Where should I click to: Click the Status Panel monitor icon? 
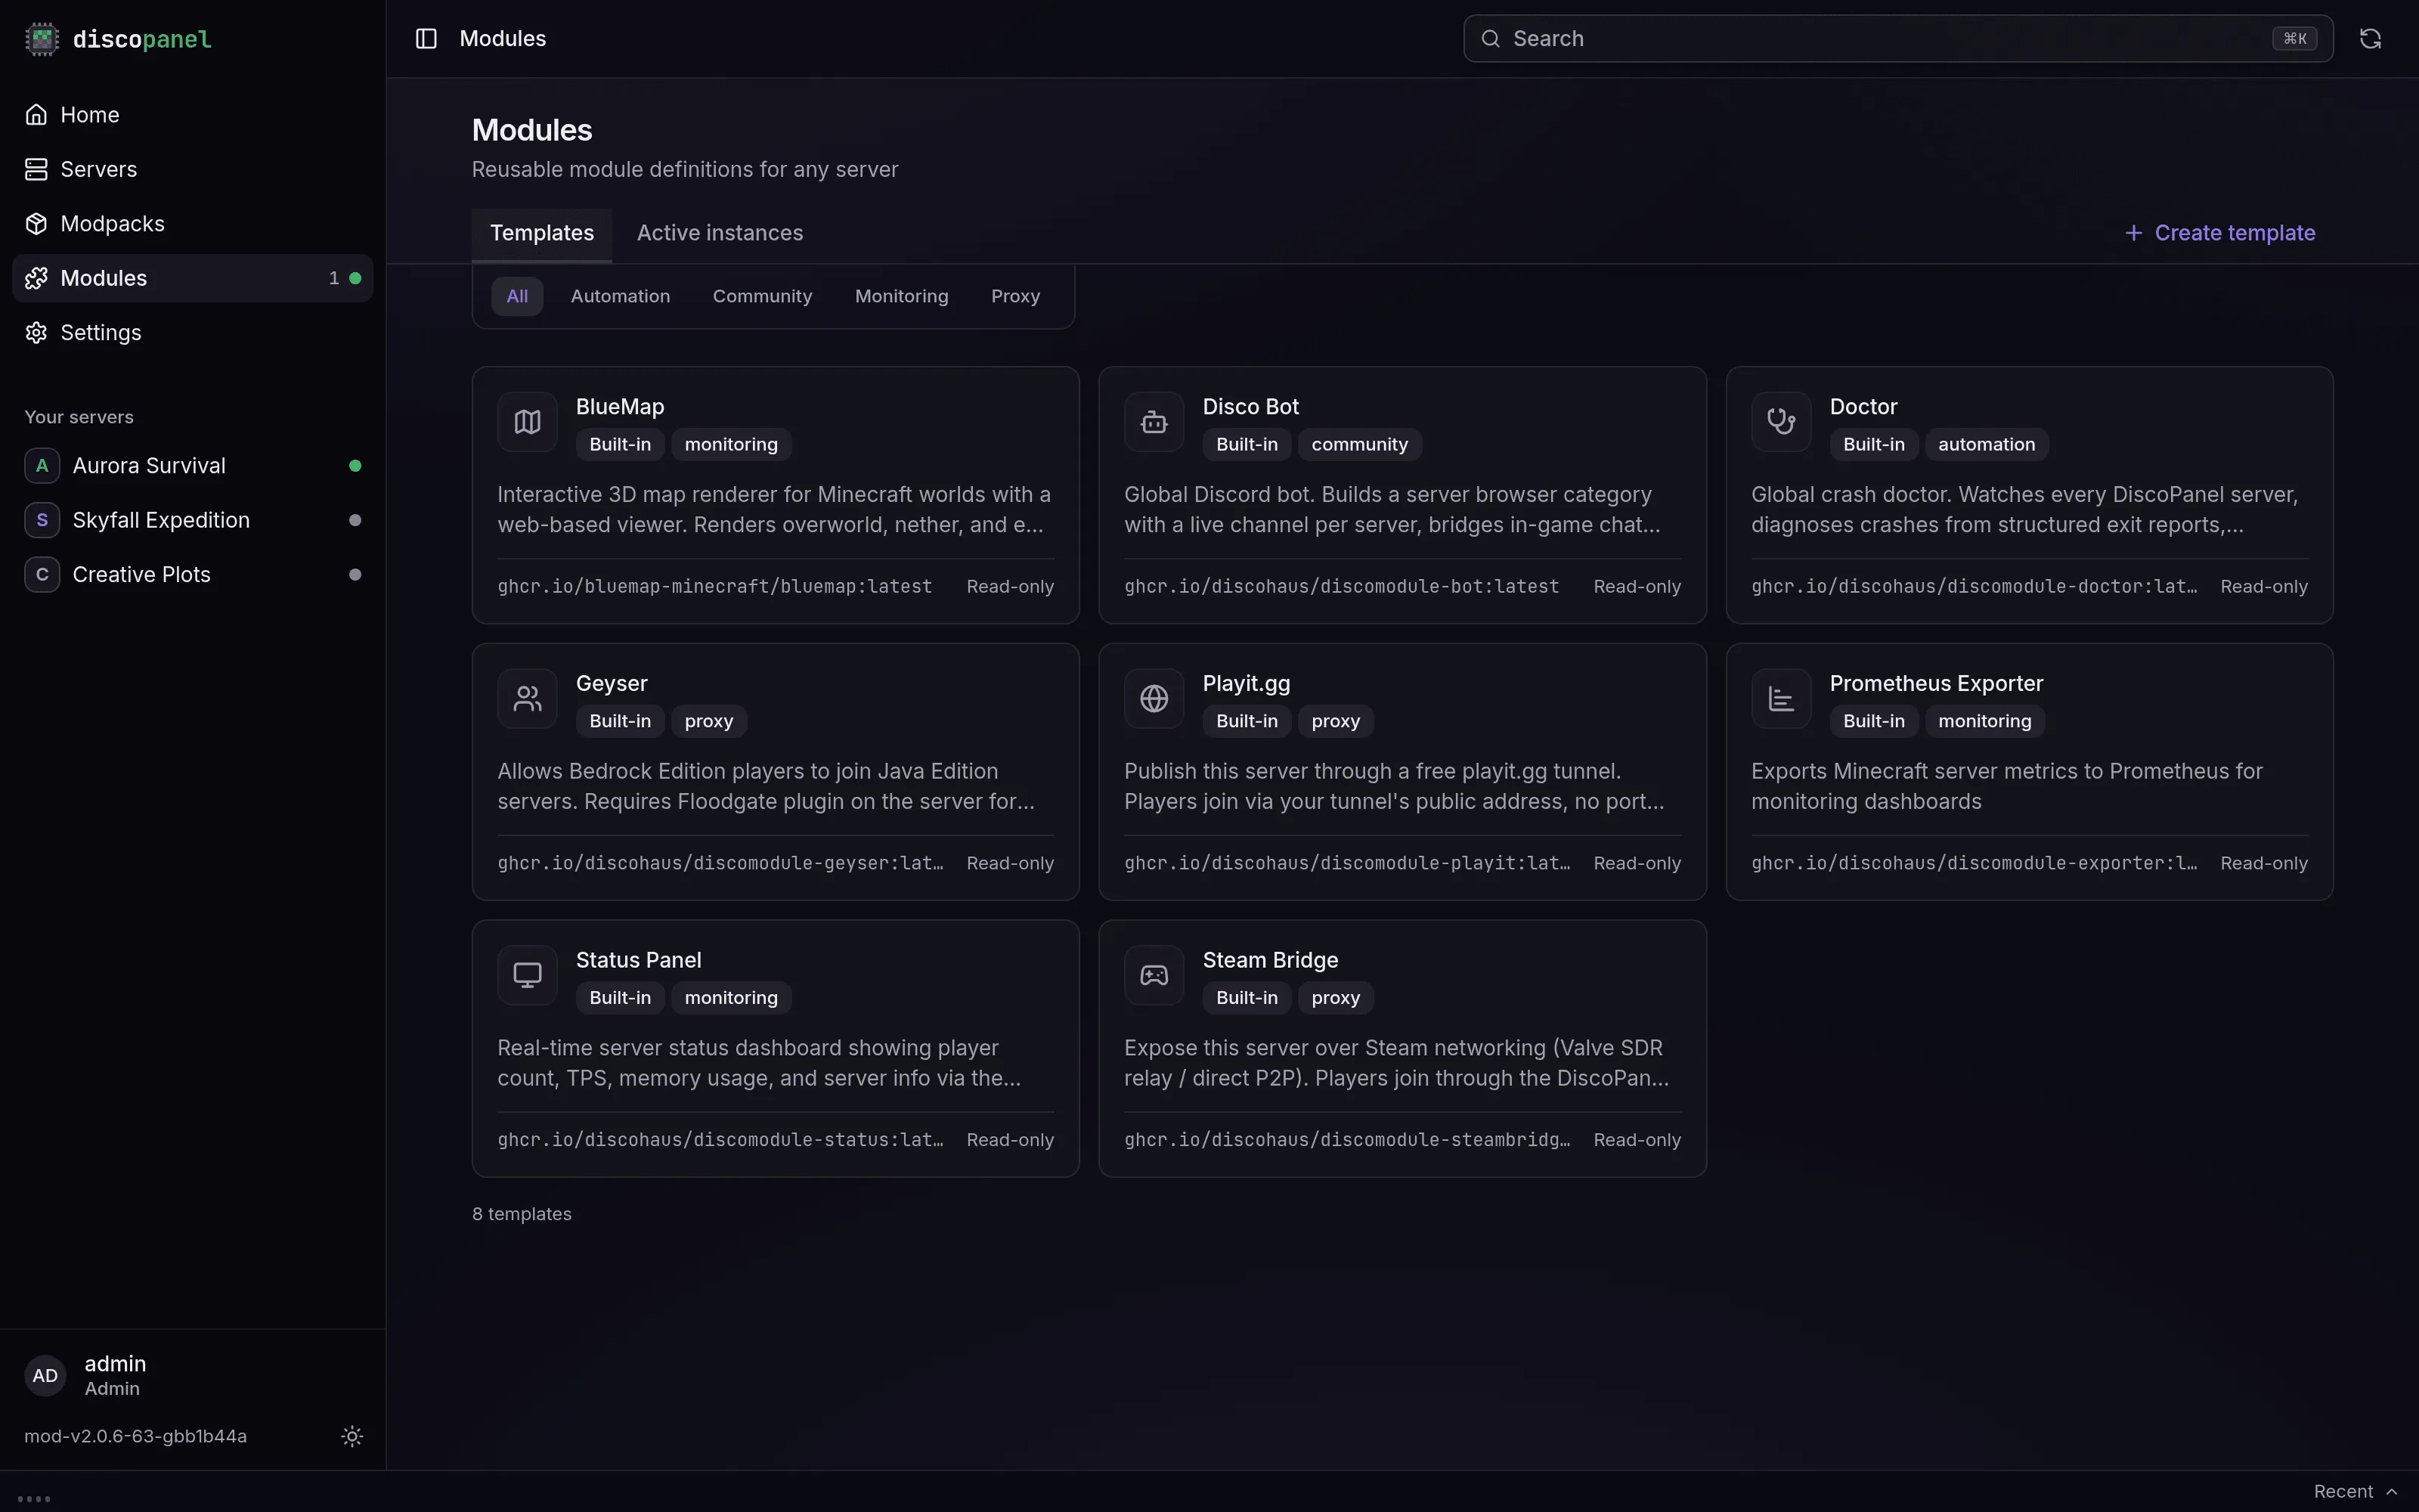click(528, 975)
